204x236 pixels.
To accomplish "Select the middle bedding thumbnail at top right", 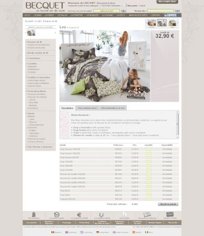I will click(162, 23).
